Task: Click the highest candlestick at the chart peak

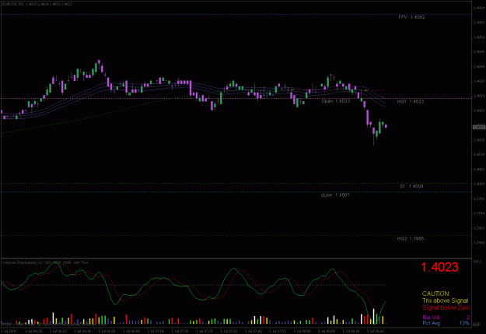Action: click(x=99, y=62)
